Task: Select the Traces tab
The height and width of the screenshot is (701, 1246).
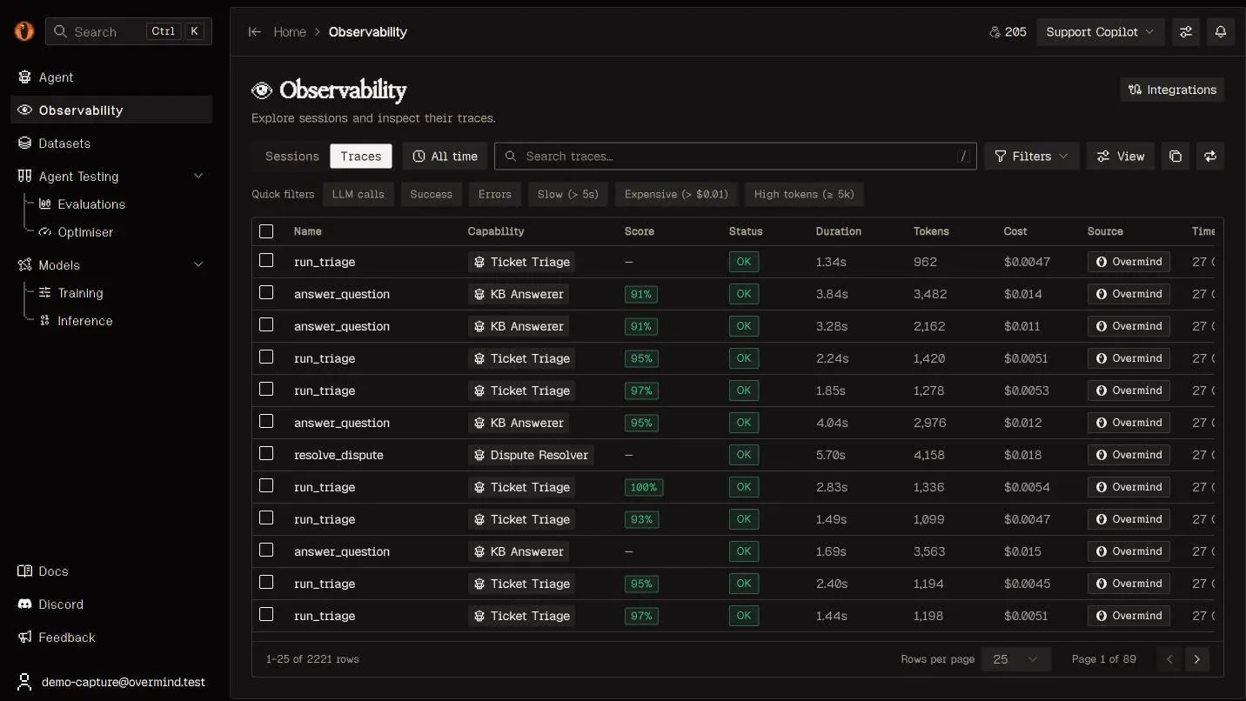Action: 361,157
